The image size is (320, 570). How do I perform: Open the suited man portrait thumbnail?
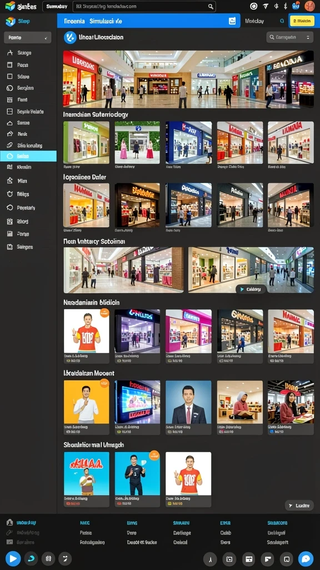(188, 402)
